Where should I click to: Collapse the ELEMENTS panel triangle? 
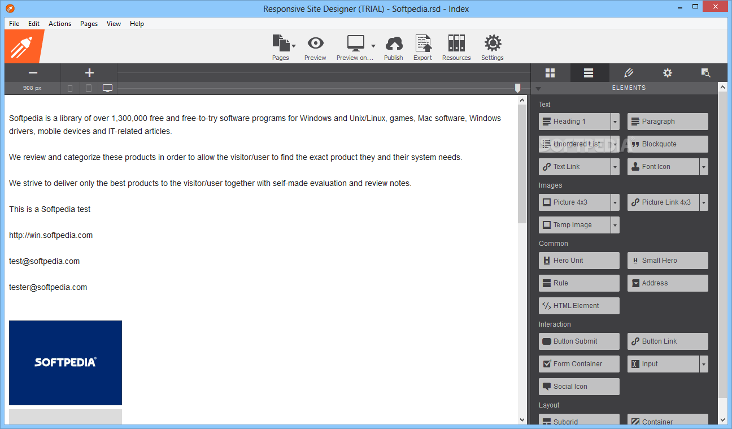(x=538, y=88)
